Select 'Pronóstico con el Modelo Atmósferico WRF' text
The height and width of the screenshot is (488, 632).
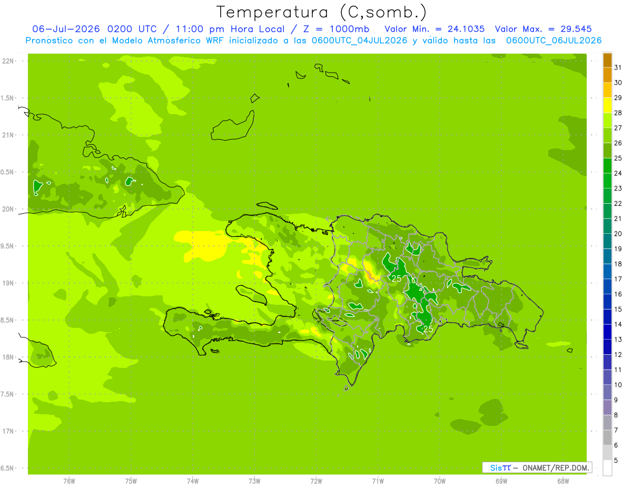[x=125, y=41]
